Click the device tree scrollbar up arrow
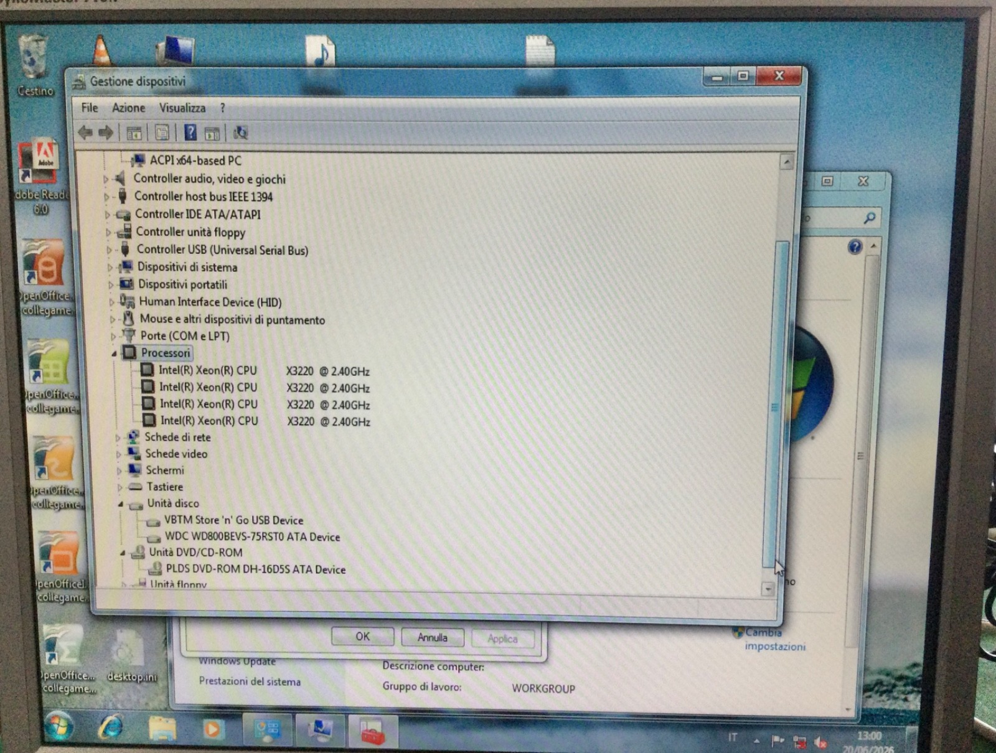 coord(787,162)
